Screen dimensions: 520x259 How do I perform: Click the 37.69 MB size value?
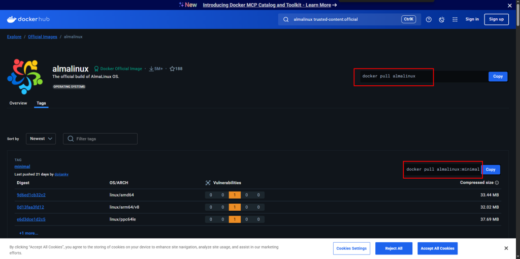tap(490, 219)
